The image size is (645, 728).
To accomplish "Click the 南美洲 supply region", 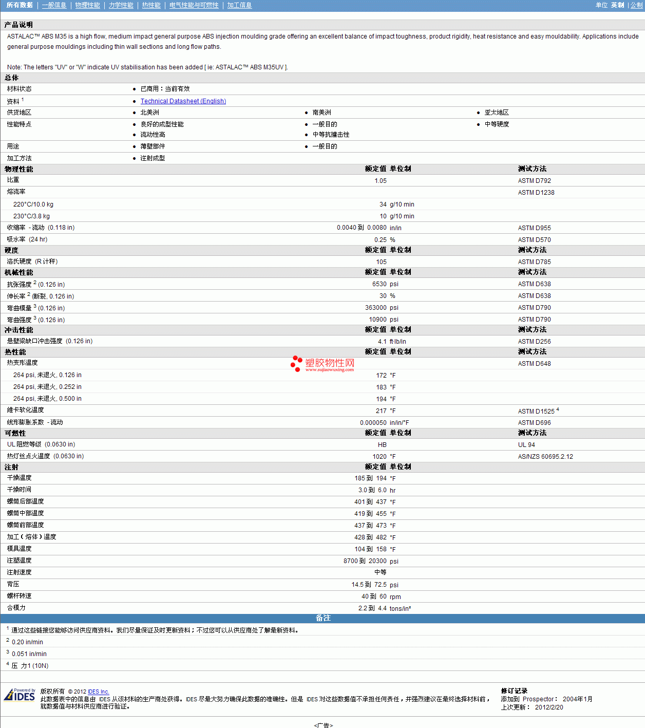I will 322,113.
